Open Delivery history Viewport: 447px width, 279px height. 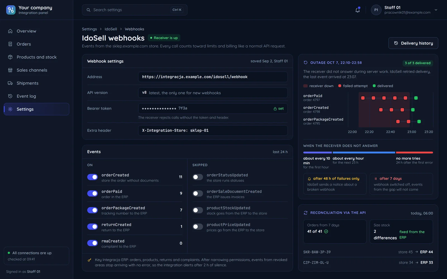coord(413,43)
